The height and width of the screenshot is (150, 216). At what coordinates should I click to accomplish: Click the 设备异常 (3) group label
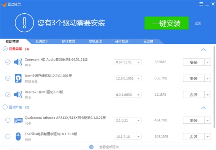tap(19, 49)
